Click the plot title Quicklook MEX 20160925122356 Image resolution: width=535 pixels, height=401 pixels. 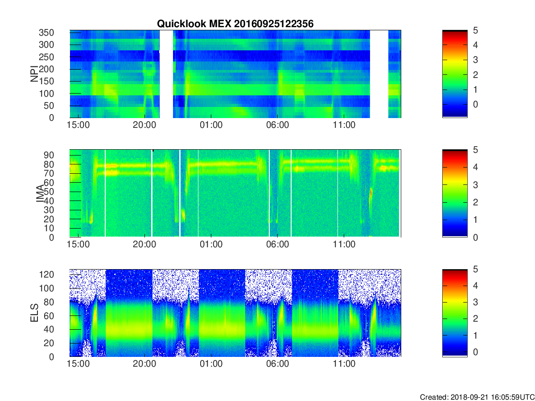[x=235, y=24]
